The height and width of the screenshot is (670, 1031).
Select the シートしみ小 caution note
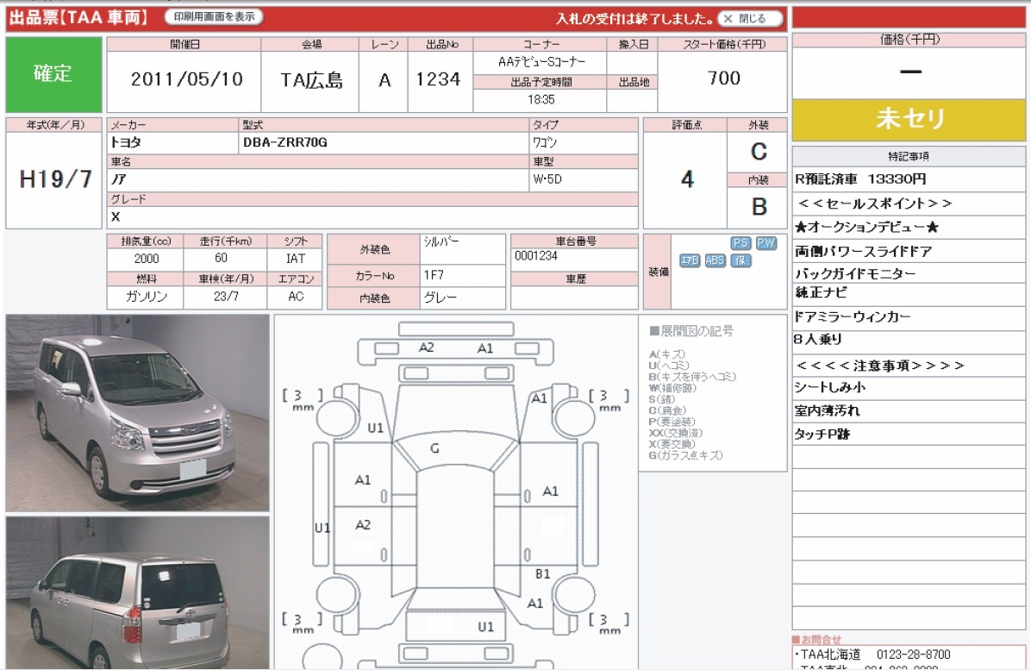830,387
